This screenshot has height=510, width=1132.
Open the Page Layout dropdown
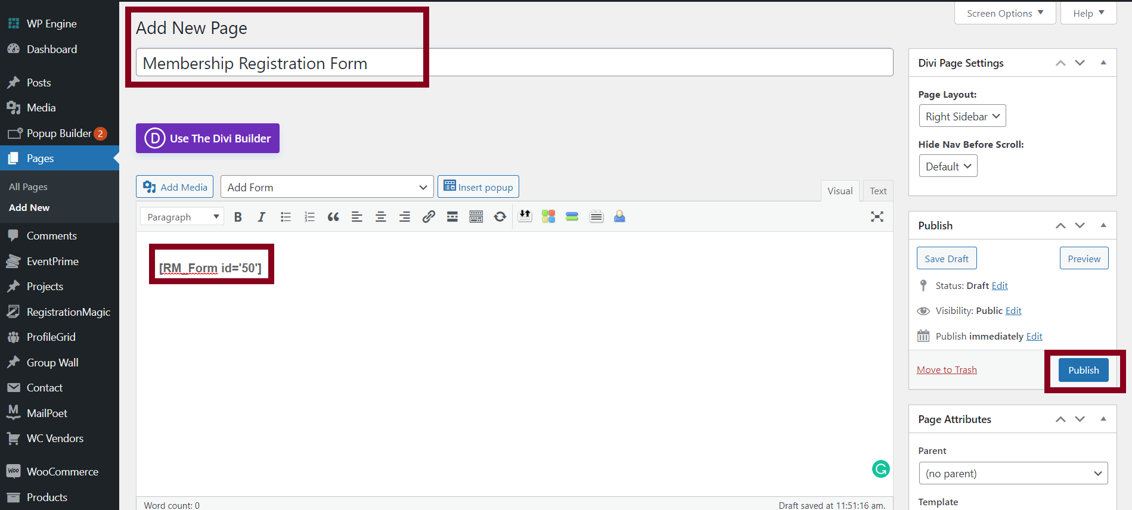point(962,116)
